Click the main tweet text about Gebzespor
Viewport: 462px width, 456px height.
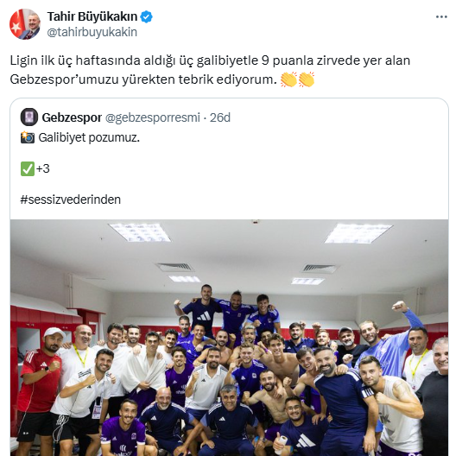(x=210, y=70)
